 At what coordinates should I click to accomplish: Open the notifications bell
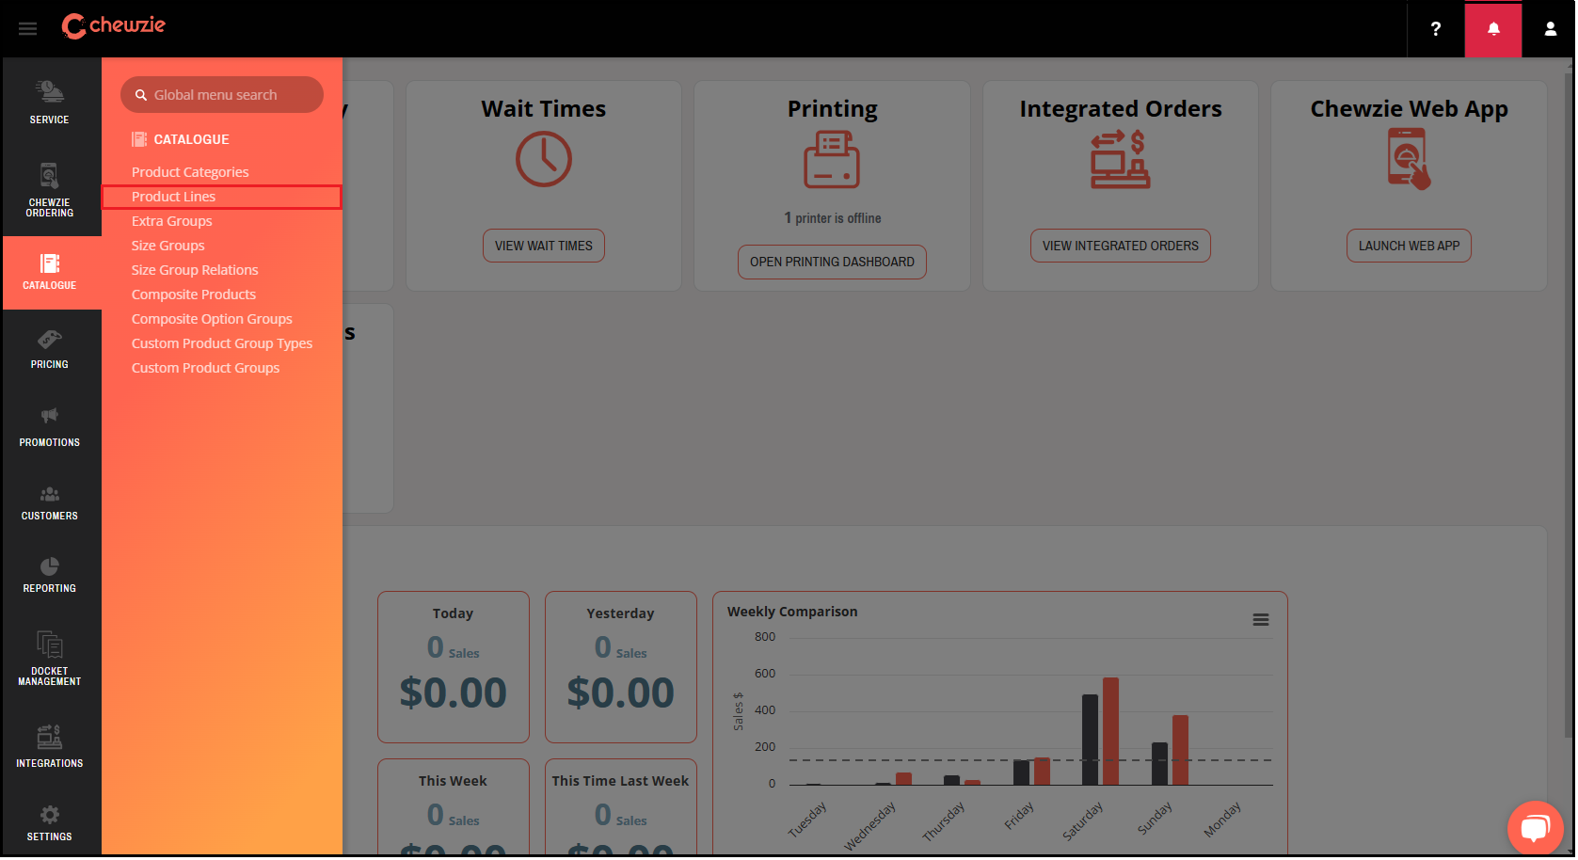coord(1493,29)
